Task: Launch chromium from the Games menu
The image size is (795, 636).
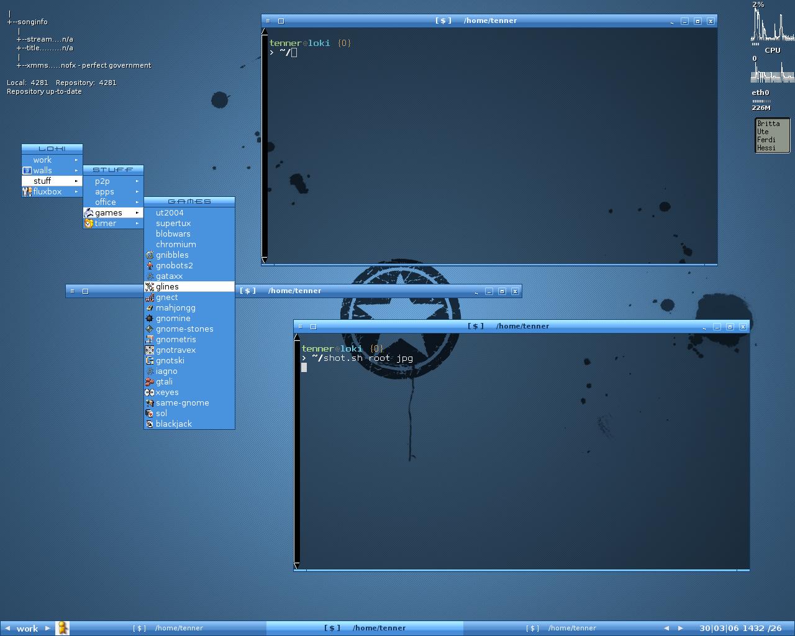Action: 189,244
